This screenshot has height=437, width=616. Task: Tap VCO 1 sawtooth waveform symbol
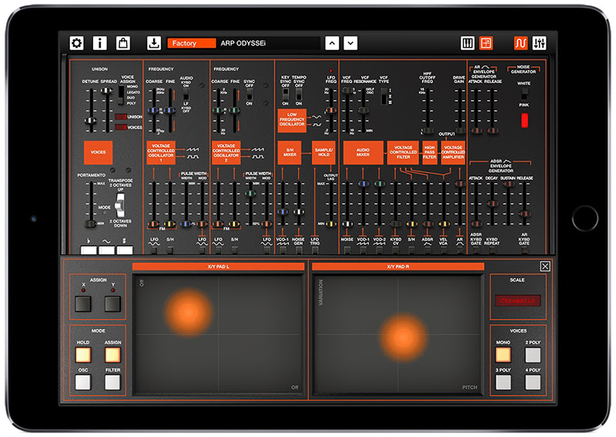192,150
